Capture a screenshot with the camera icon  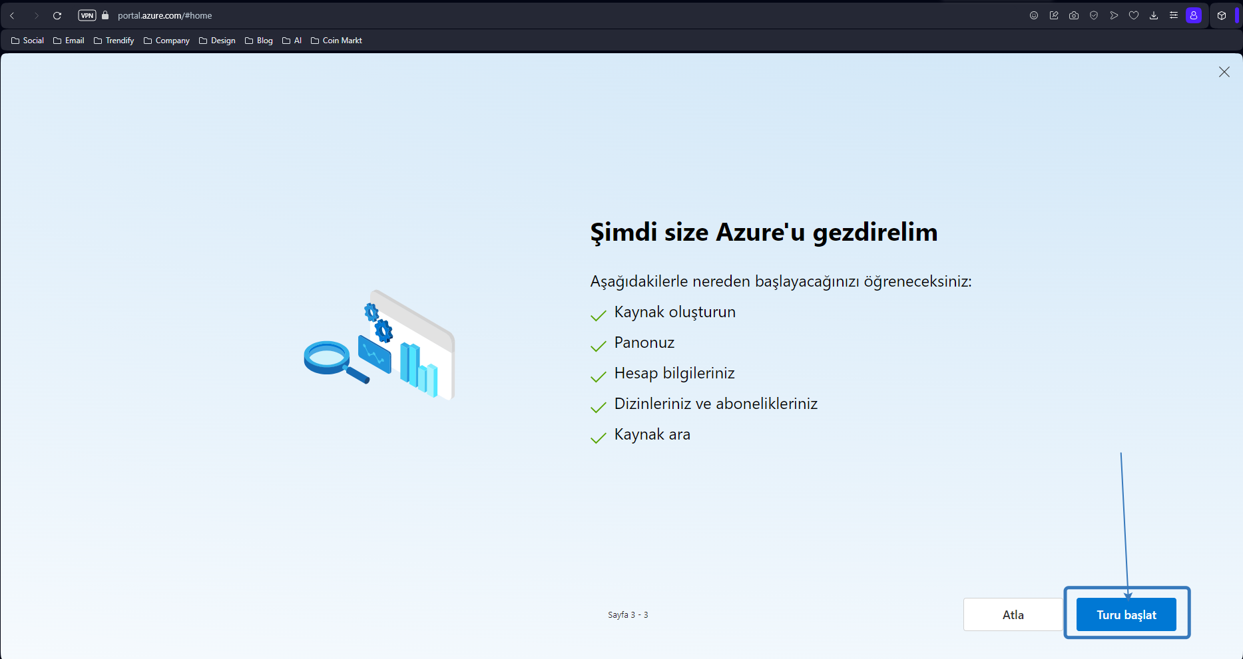[1074, 15]
